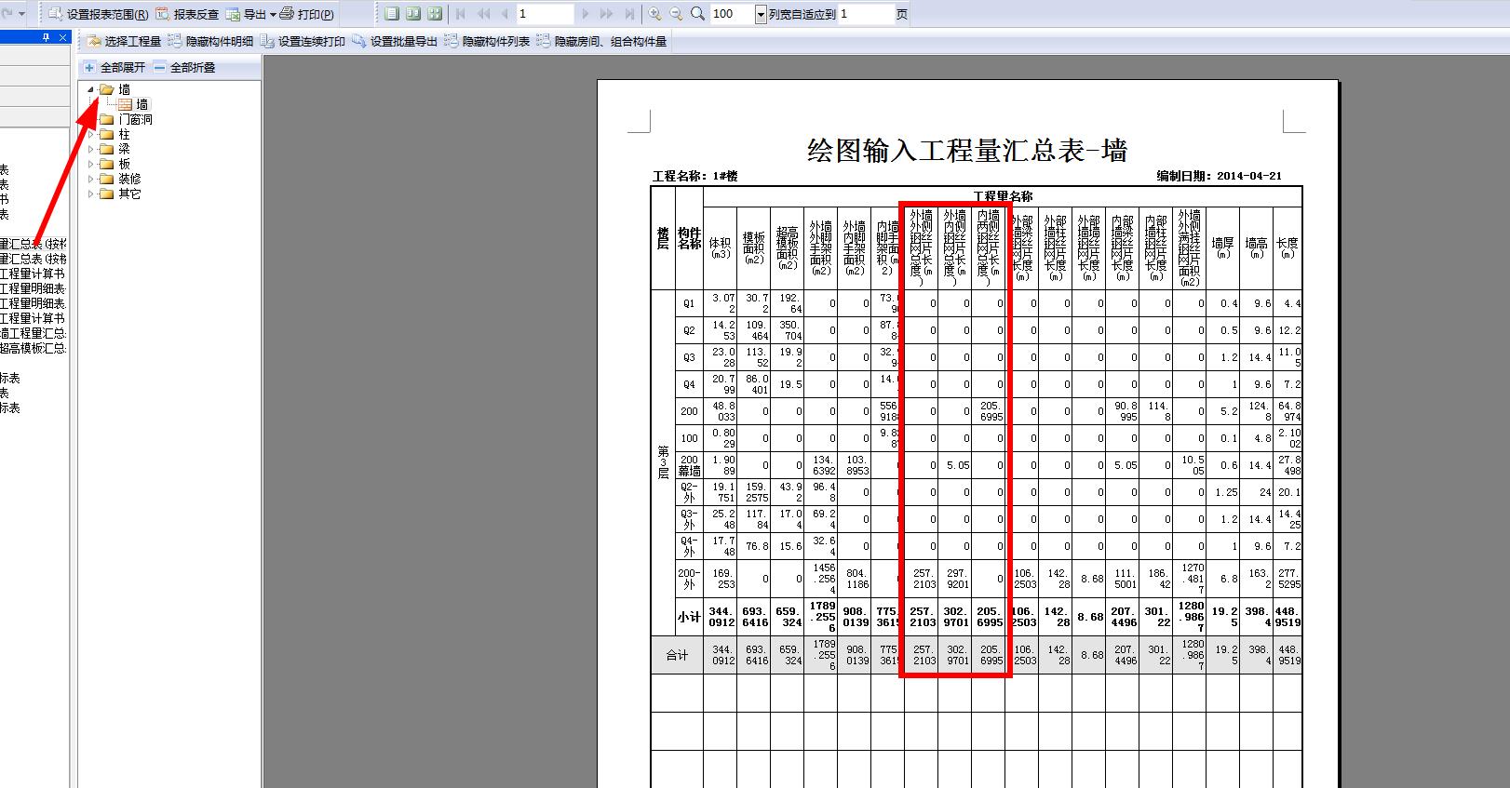Click 设置连续打印 toolbar button
Screen dimensions: 1510x788
[x=303, y=41]
